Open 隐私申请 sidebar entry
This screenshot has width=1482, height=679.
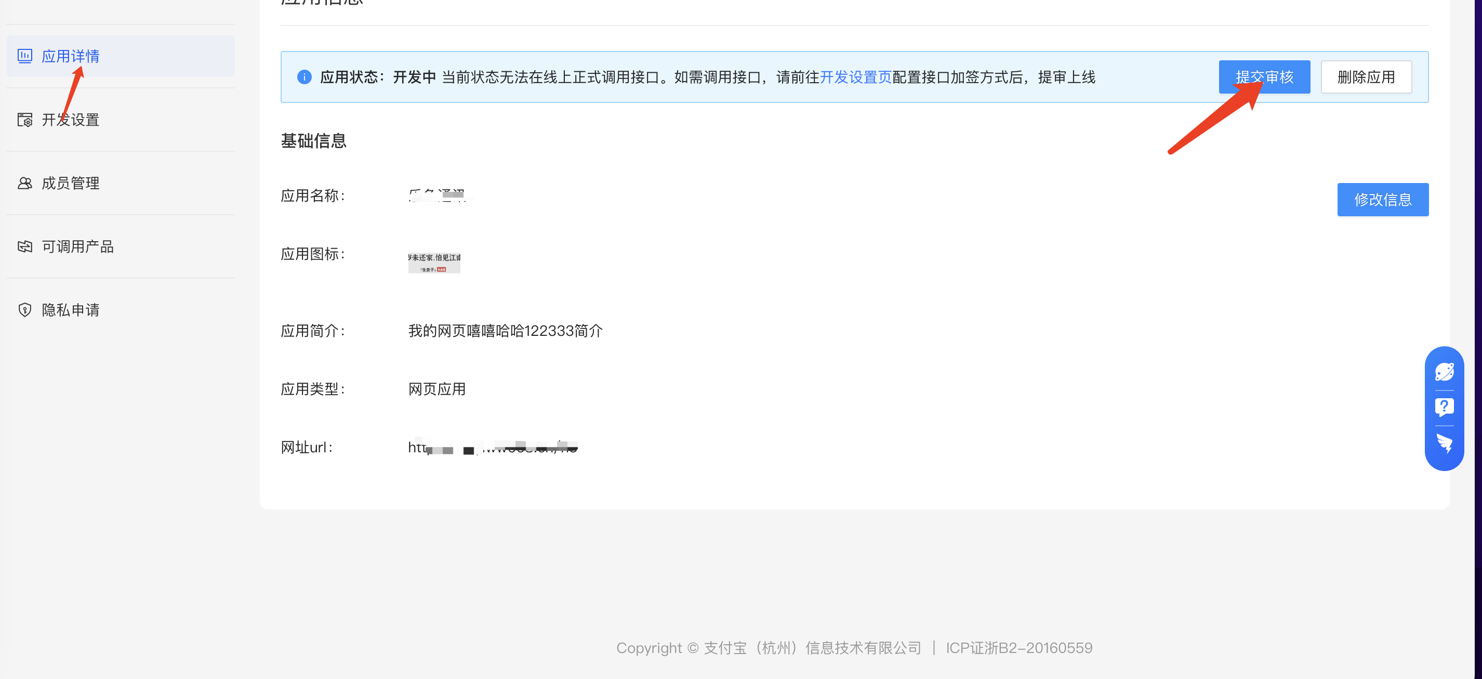[x=120, y=309]
